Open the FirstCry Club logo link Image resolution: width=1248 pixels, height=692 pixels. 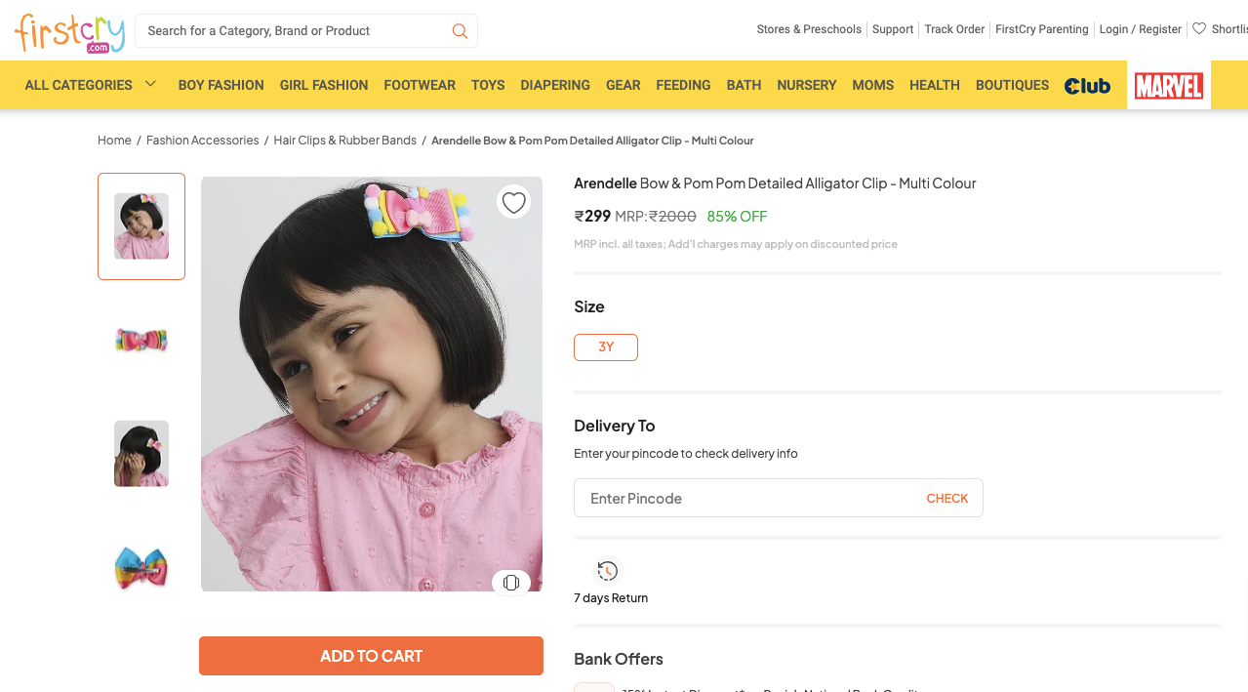pyautogui.click(x=1087, y=86)
